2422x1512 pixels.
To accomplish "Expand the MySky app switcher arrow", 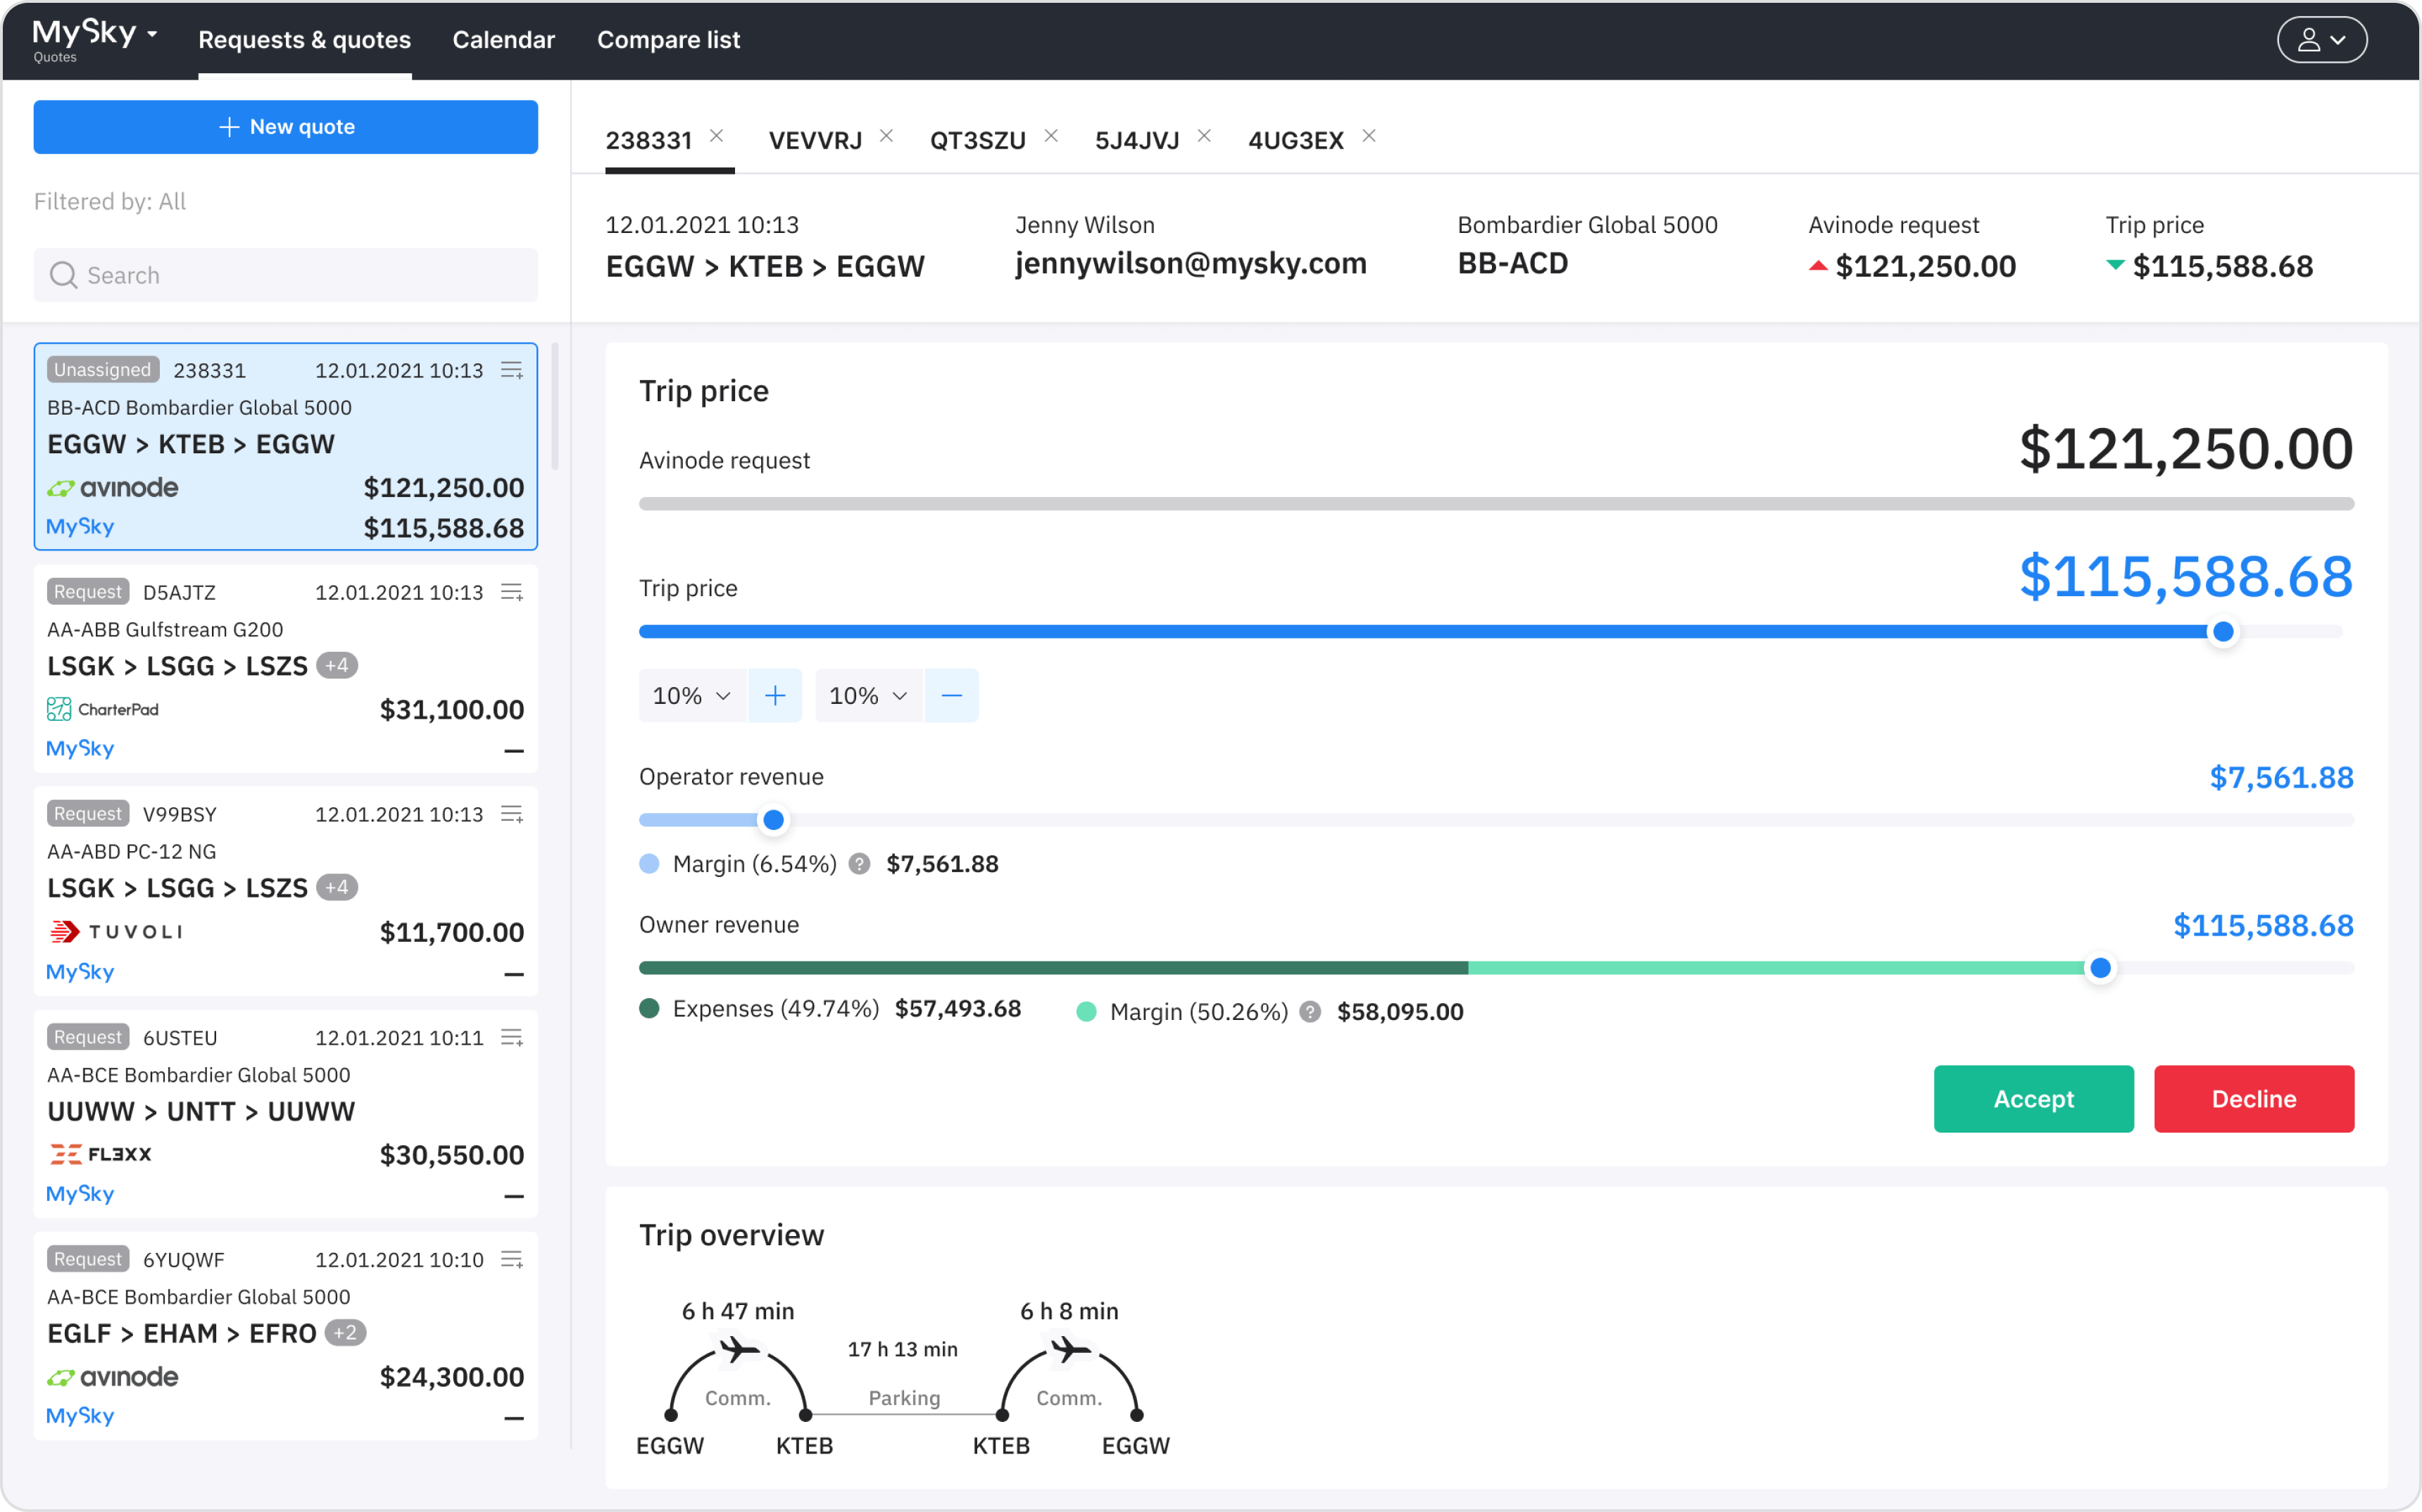I will coord(152,34).
